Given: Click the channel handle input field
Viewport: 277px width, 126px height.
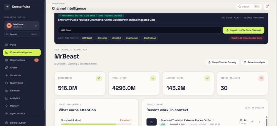Looking at the screenshot, I should pos(140,30).
